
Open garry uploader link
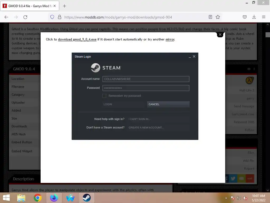point(250,98)
